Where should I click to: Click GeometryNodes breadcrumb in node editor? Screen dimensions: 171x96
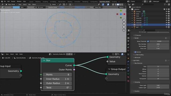tap(21, 58)
